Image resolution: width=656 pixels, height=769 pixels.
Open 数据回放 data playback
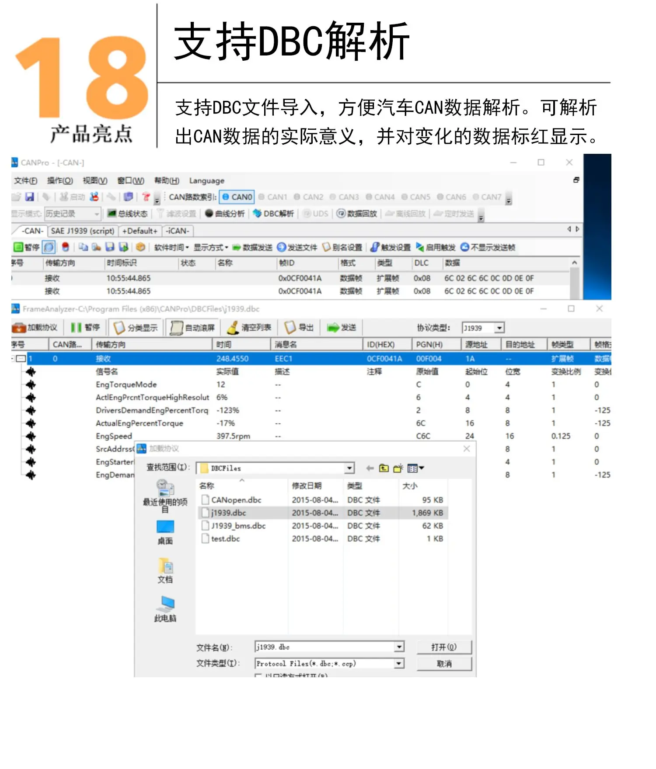tap(357, 214)
